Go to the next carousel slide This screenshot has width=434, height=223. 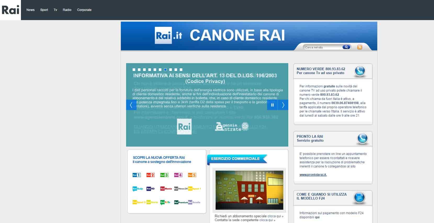click(283, 105)
